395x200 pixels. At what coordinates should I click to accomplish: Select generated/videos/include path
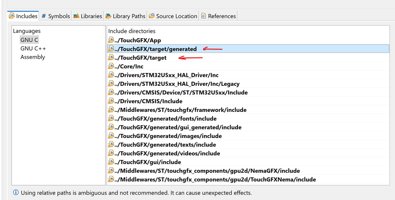[248, 153]
